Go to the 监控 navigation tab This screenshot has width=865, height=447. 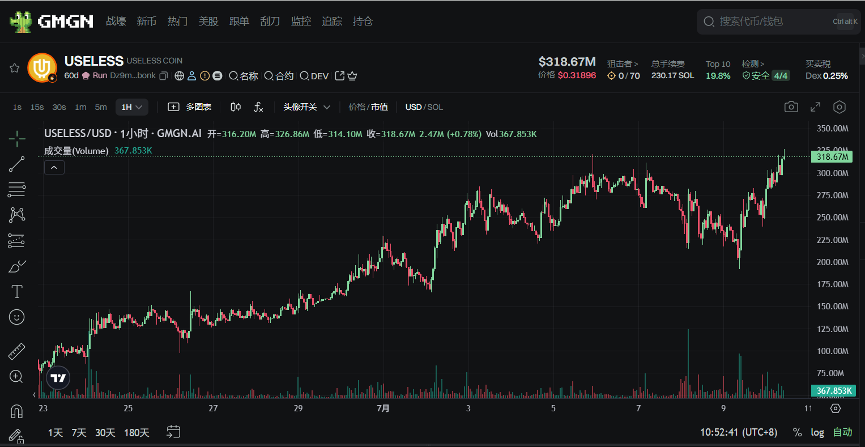(x=301, y=22)
